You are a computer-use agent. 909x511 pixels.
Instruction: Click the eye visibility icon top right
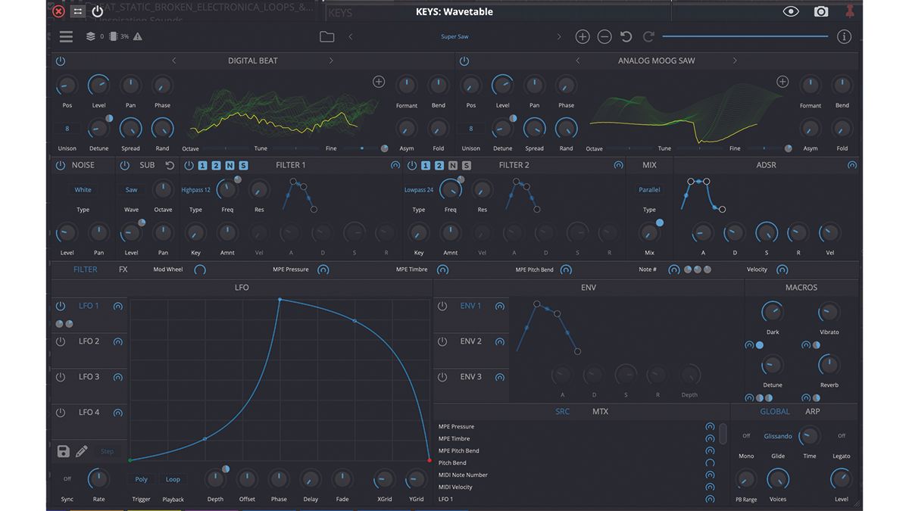click(792, 11)
